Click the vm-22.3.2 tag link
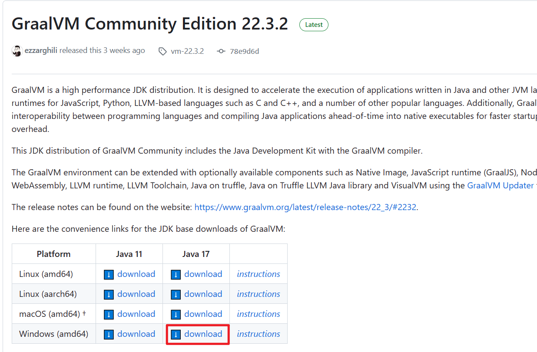 pyautogui.click(x=187, y=51)
